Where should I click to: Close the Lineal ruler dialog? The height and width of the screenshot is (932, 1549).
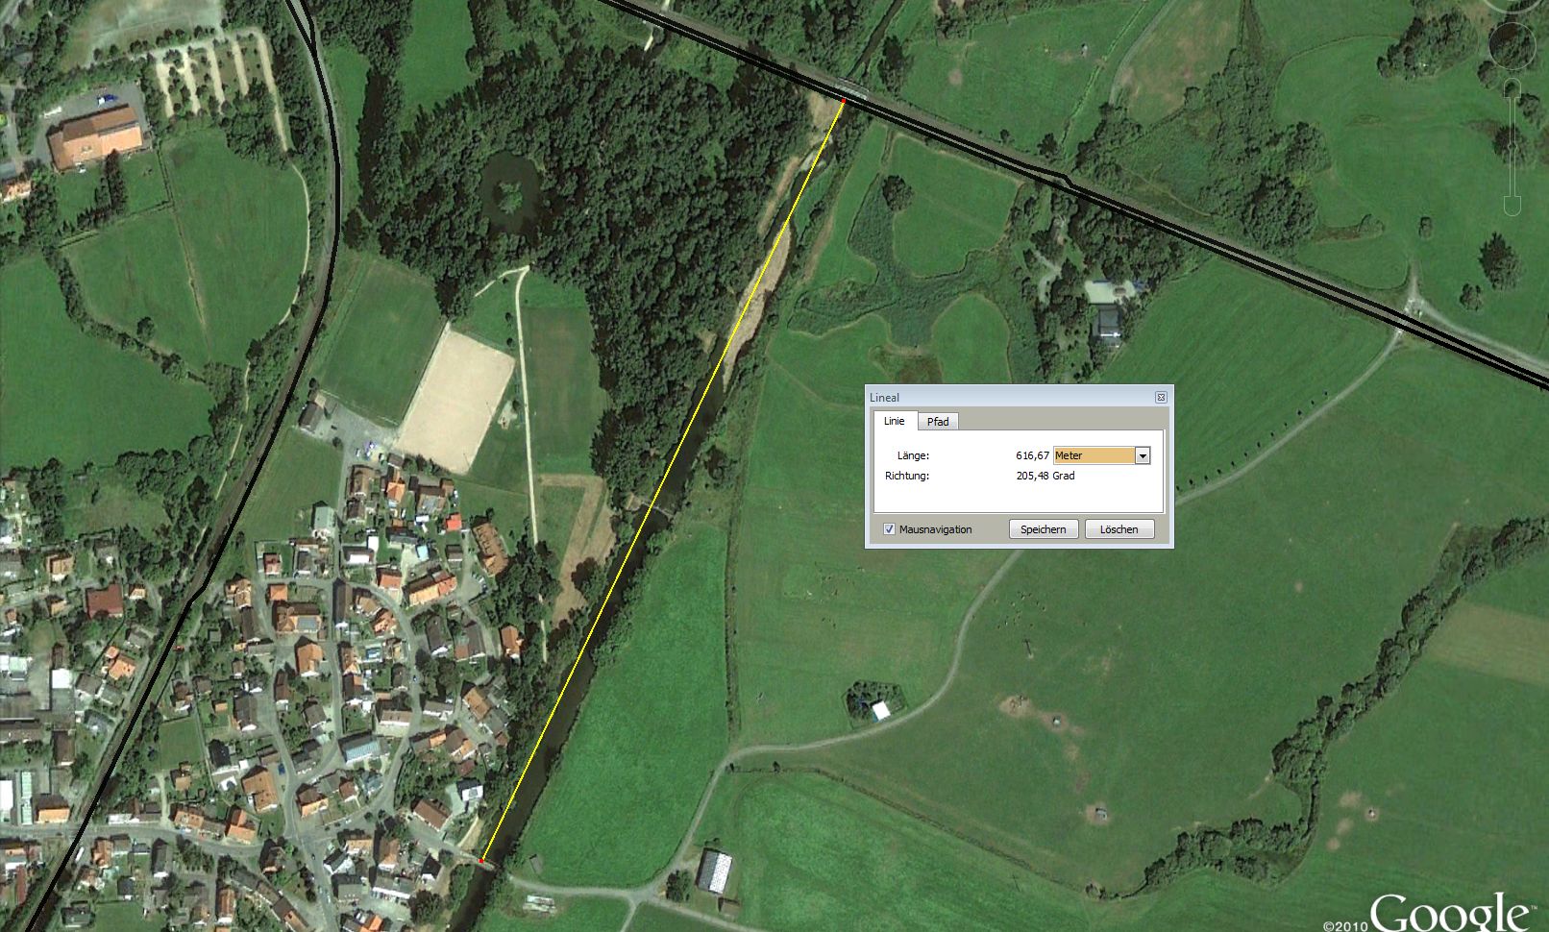tap(1161, 397)
